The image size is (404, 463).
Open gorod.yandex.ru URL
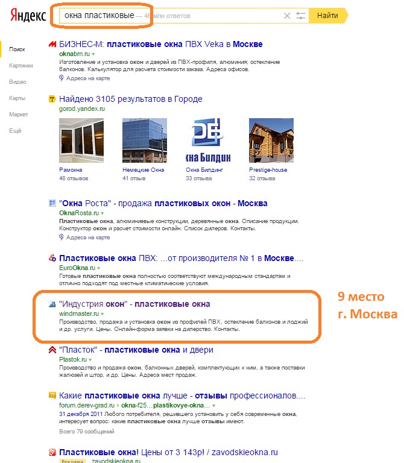82,109
